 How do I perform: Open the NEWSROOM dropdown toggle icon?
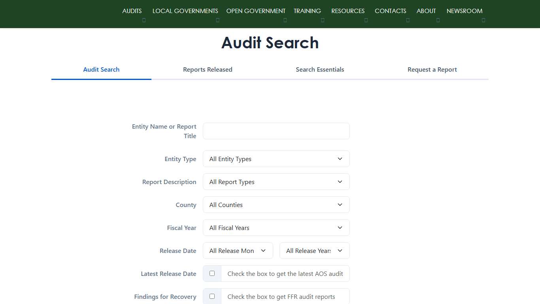tap(483, 20)
